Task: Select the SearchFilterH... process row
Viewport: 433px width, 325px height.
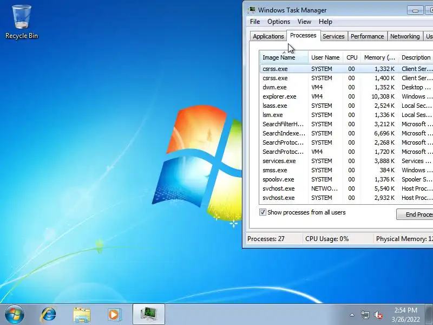Action: (346, 124)
